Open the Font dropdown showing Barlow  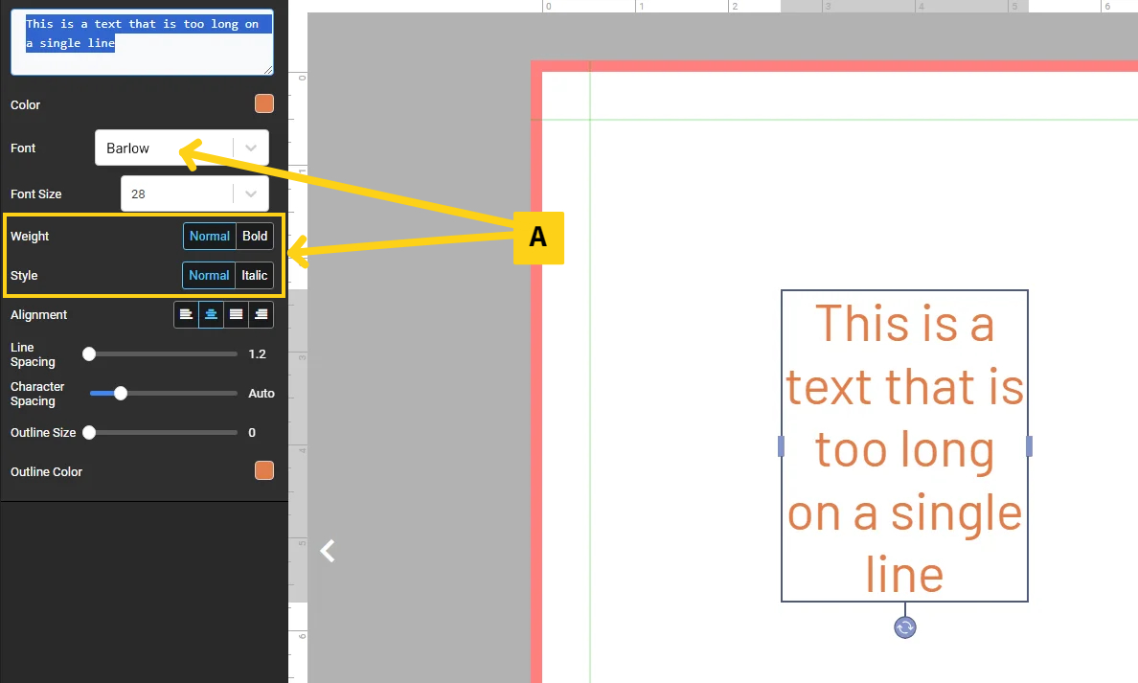pyautogui.click(x=181, y=148)
